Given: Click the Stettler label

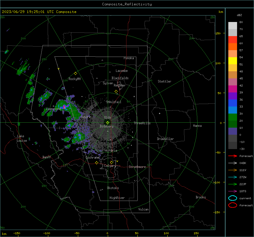Looking at the screenshot, I should (165, 81).
